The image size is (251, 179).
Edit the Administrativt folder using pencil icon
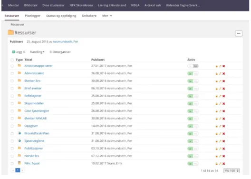[x=220, y=74]
